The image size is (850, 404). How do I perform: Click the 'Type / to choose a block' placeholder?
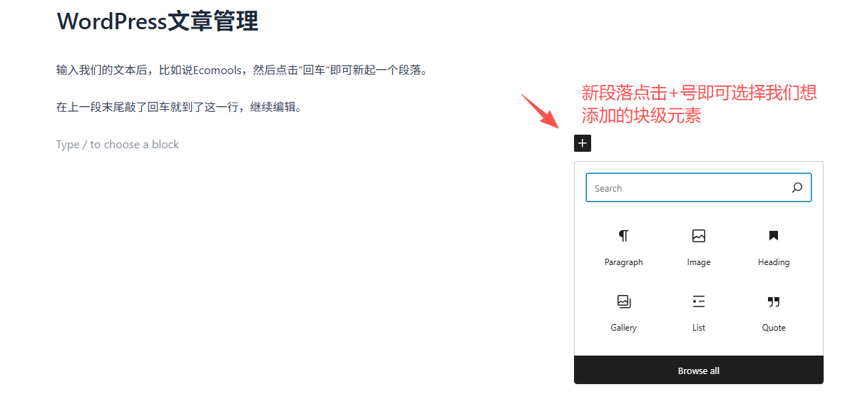pyautogui.click(x=118, y=145)
